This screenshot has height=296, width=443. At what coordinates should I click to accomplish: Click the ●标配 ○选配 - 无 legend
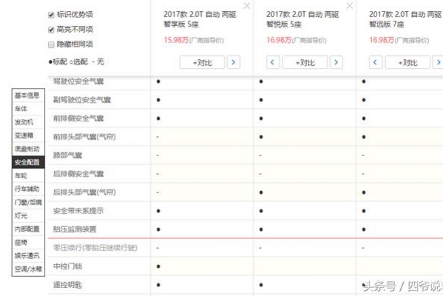76,61
